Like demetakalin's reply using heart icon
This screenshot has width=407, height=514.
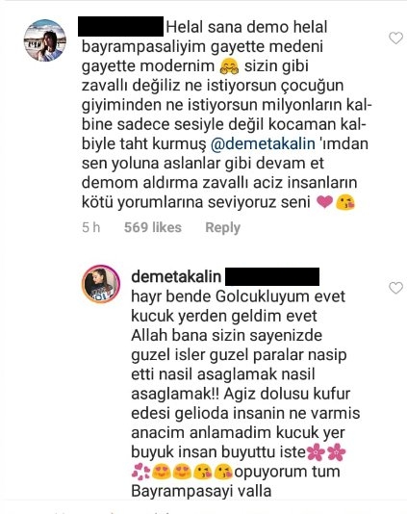pyautogui.click(x=395, y=288)
